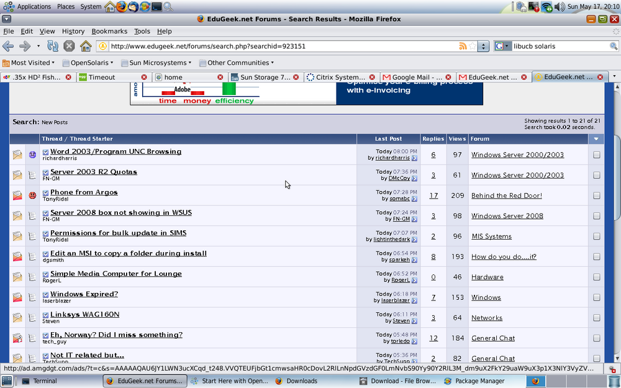Open user link lightinthedark
Viewport: 621px width, 388px height.
[x=391, y=239]
